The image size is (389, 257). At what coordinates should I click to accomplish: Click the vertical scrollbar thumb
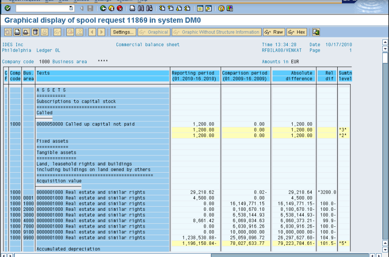pos(385,58)
